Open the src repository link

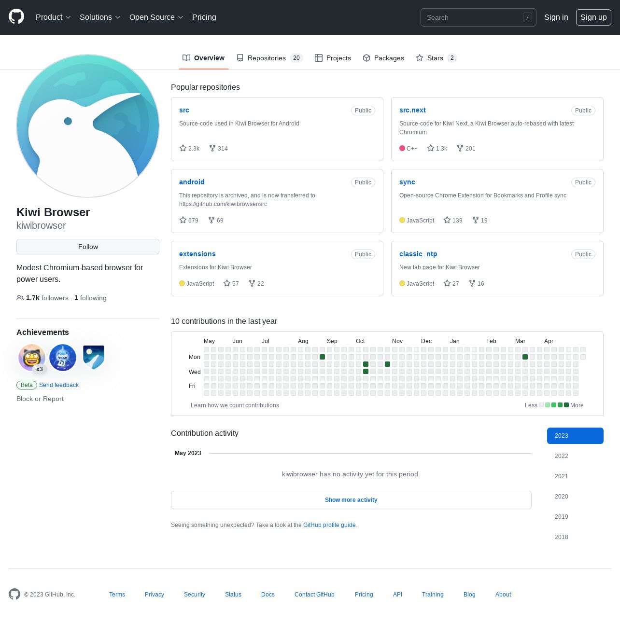(x=184, y=110)
